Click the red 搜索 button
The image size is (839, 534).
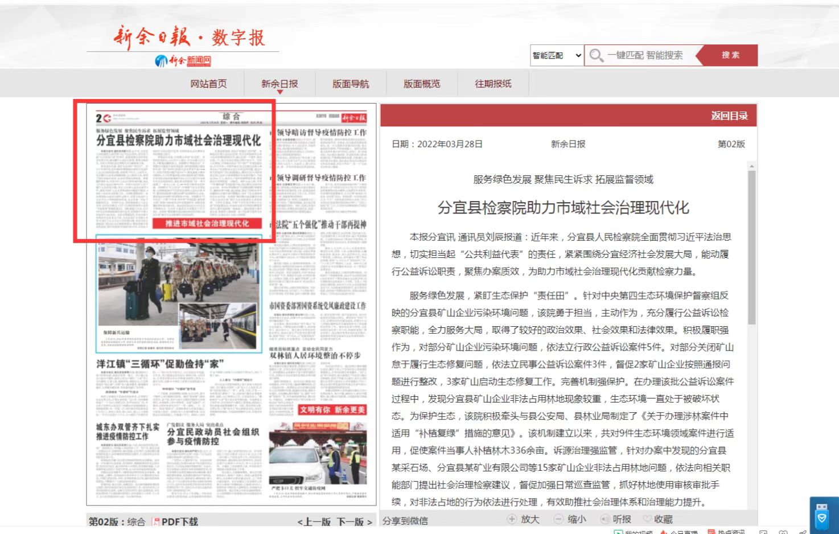click(730, 55)
